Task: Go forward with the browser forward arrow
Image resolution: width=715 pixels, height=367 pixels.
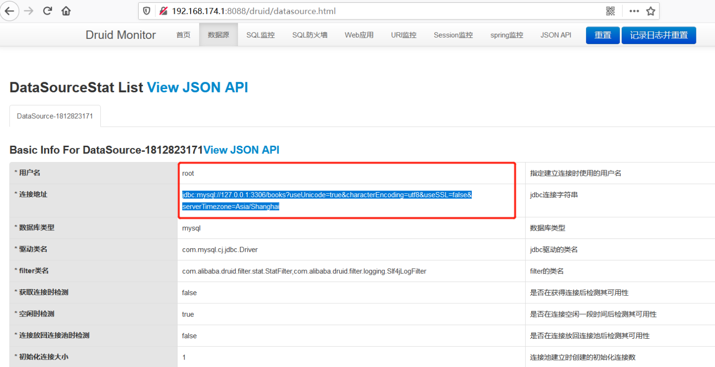Action: tap(29, 11)
